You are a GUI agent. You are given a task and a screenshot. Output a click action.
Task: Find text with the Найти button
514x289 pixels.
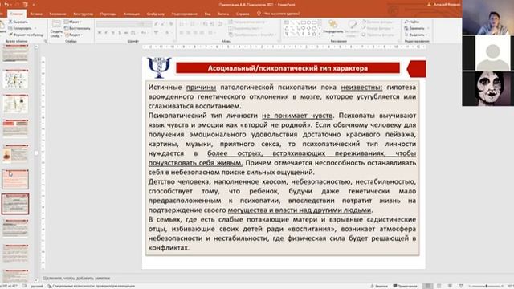[x=412, y=22]
